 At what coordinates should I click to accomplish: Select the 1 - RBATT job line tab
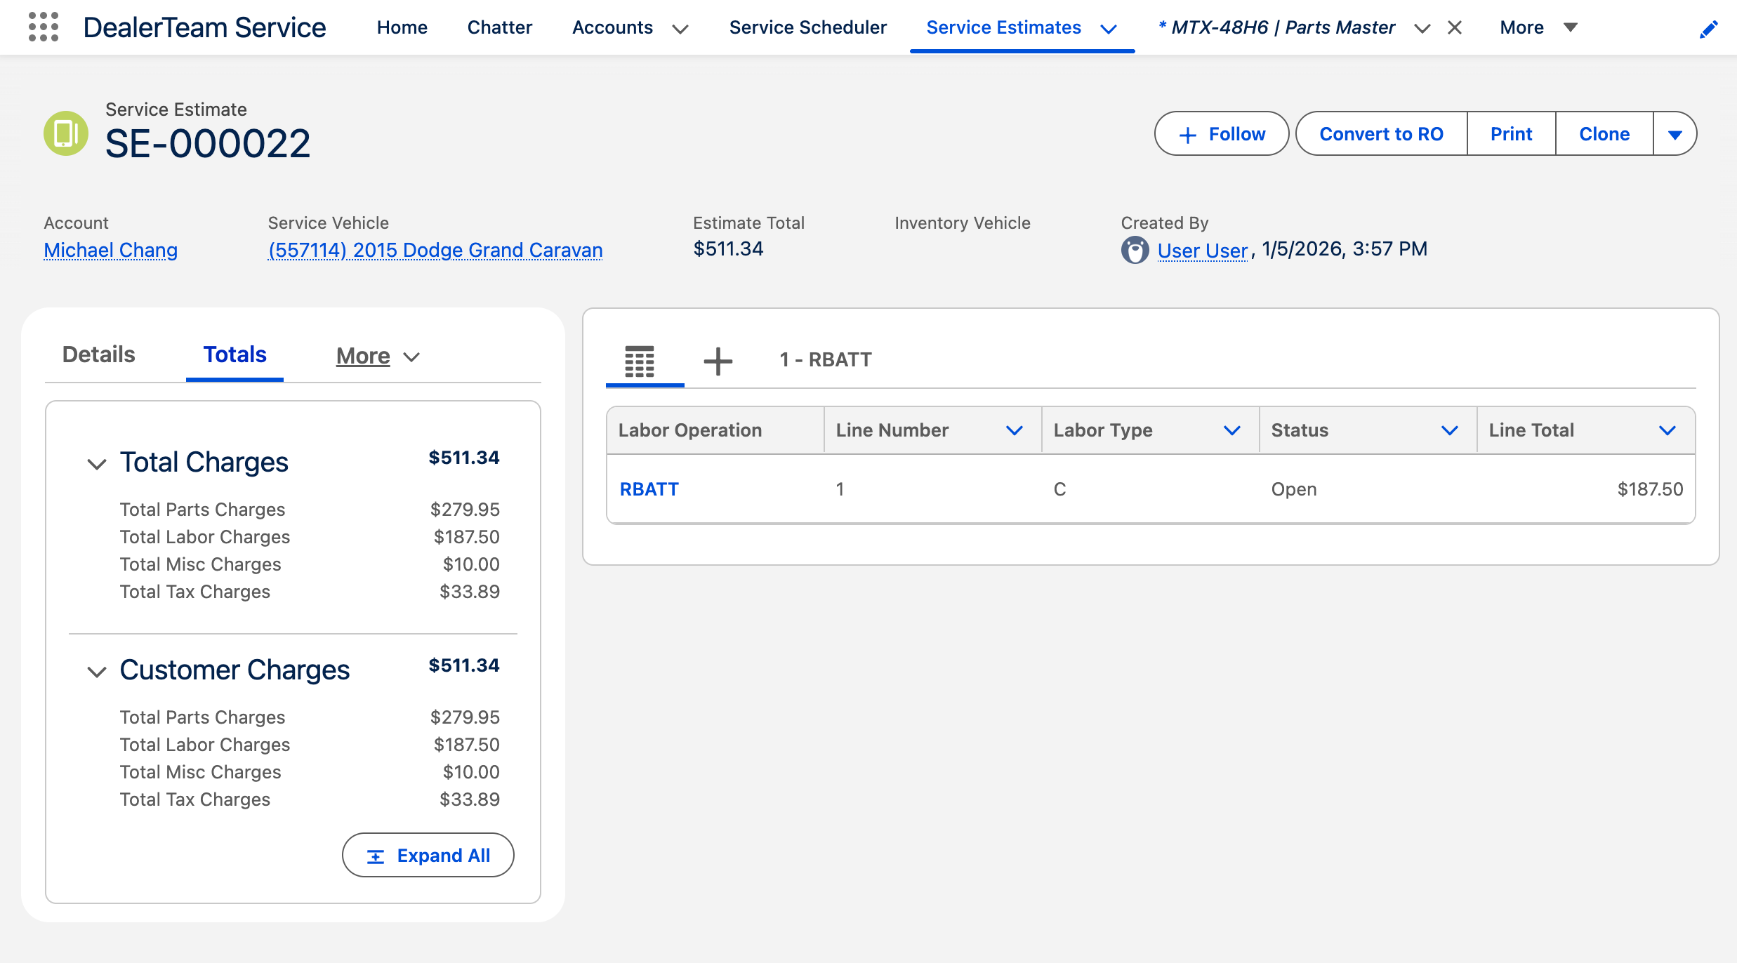point(825,359)
